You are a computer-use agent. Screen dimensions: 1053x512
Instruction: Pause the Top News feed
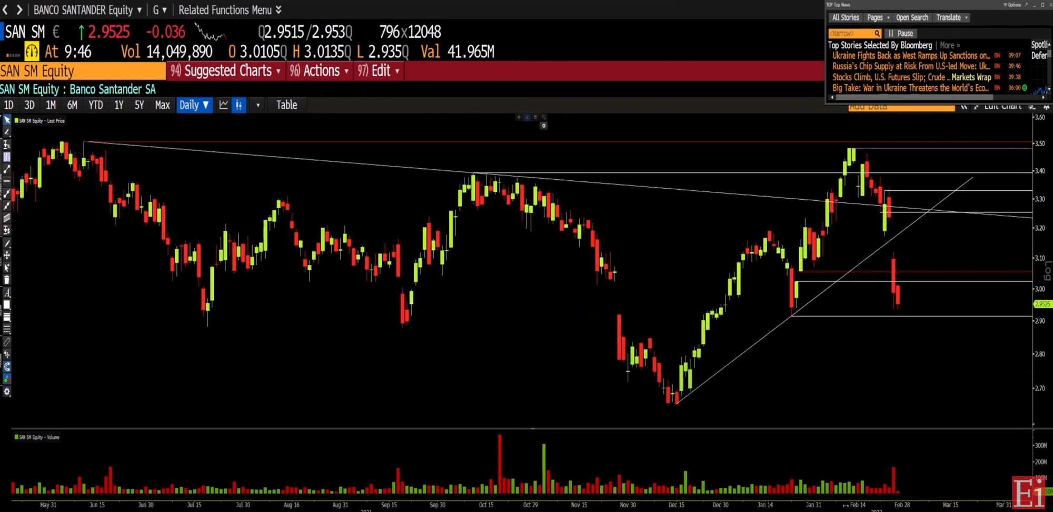pyautogui.click(x=901, y=33)
